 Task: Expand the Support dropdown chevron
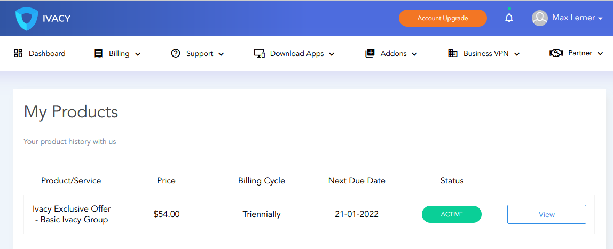click(221, 54)
